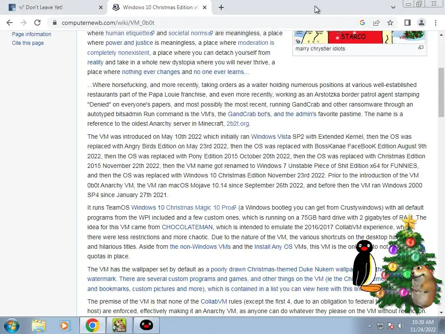Close the Windows 10 Christmas Edition tab
Screen dimensions: 445x334
coord(205,7)
